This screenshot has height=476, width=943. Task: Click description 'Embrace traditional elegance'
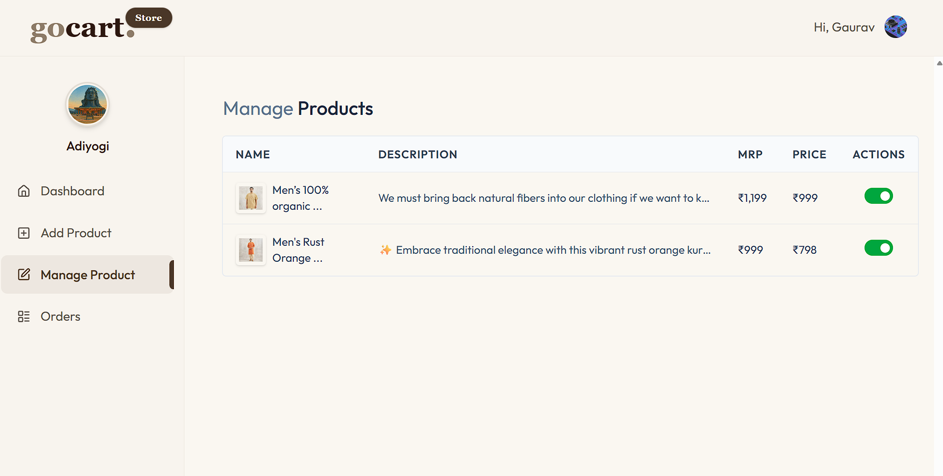tap(545, 250)
